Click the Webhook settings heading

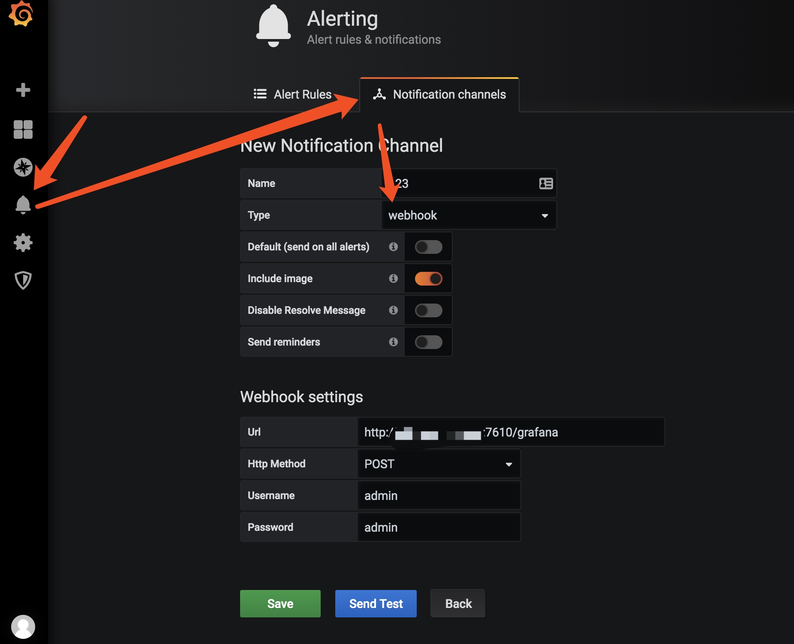[x=301, y=397]
